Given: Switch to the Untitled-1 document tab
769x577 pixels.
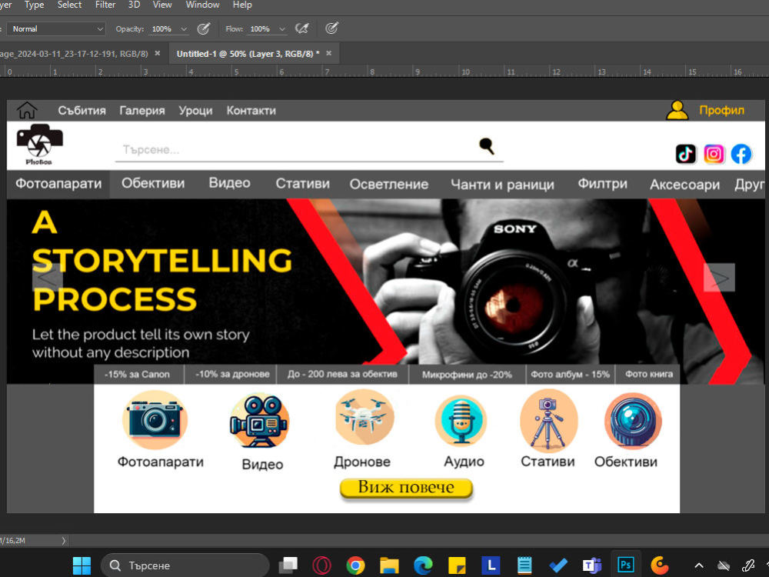Looking at the screenshot, I should click(x=248, y=54).
